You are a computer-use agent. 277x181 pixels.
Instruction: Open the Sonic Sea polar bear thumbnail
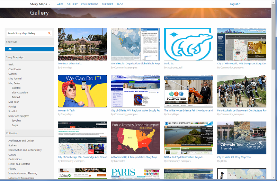pyautogui.click(x=189, y=44)
